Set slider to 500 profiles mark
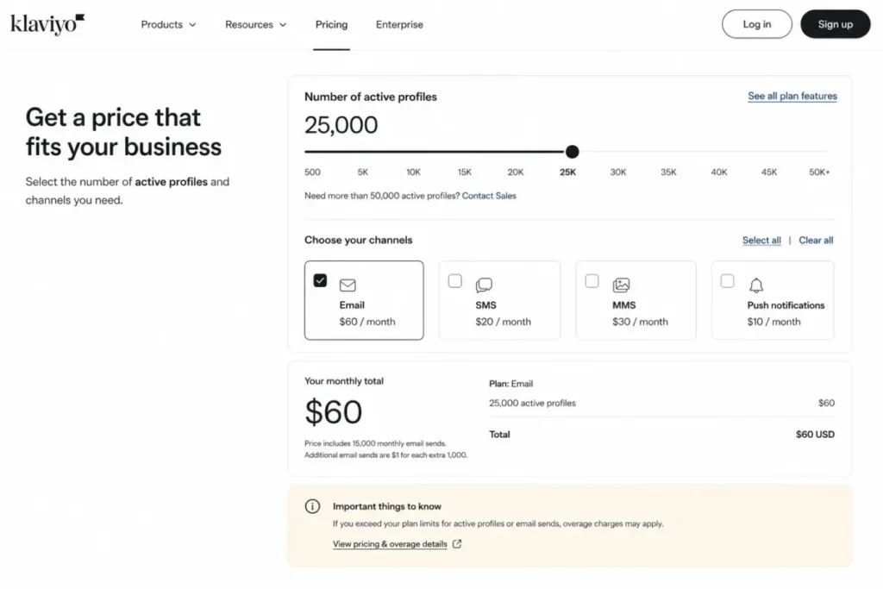 tap(312, 172)
